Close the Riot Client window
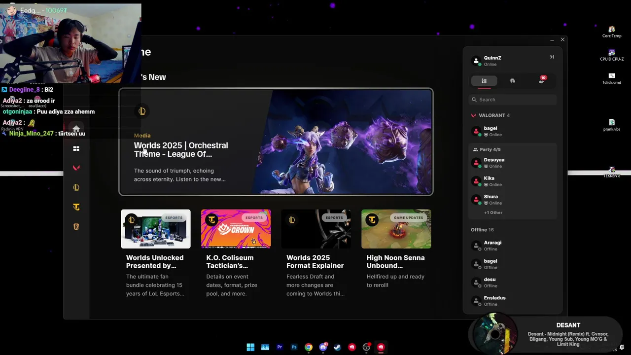Viewport: 631px width, 355px height. click(x=562, y=39)
